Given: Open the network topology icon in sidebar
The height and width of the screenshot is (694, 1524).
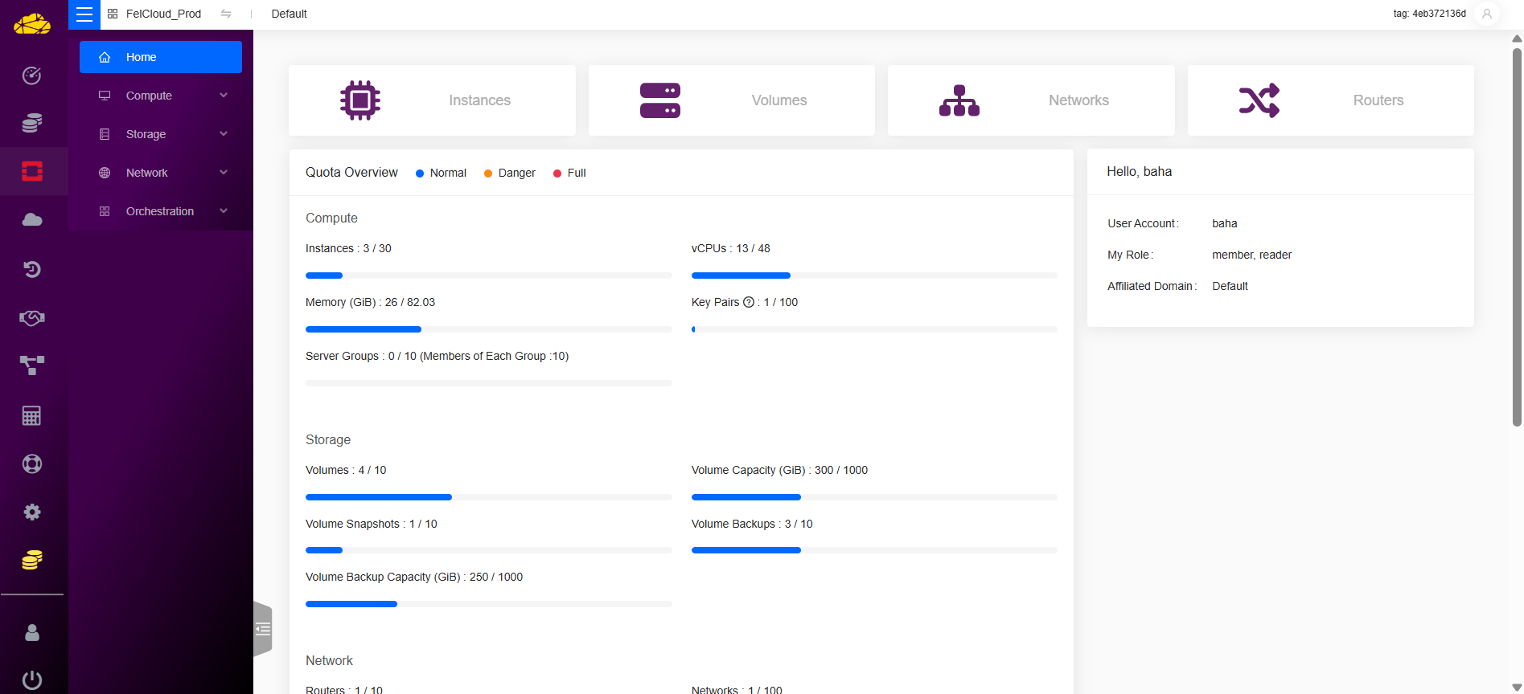Looking at the screenshot, I should coord(32,365).
